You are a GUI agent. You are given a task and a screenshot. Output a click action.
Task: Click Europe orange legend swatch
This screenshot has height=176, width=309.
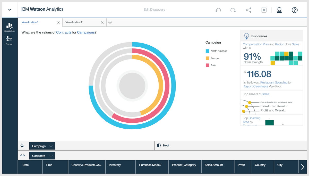coord(207,58)
